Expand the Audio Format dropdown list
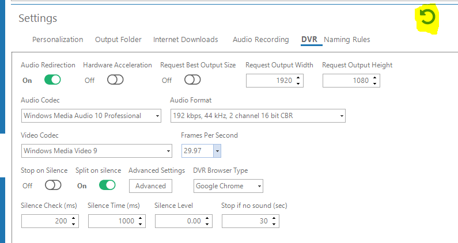458x243 pixels. pos(258,116)
